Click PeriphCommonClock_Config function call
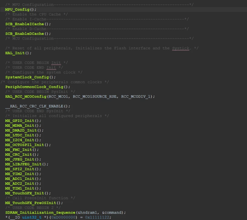 click(38, 87)
